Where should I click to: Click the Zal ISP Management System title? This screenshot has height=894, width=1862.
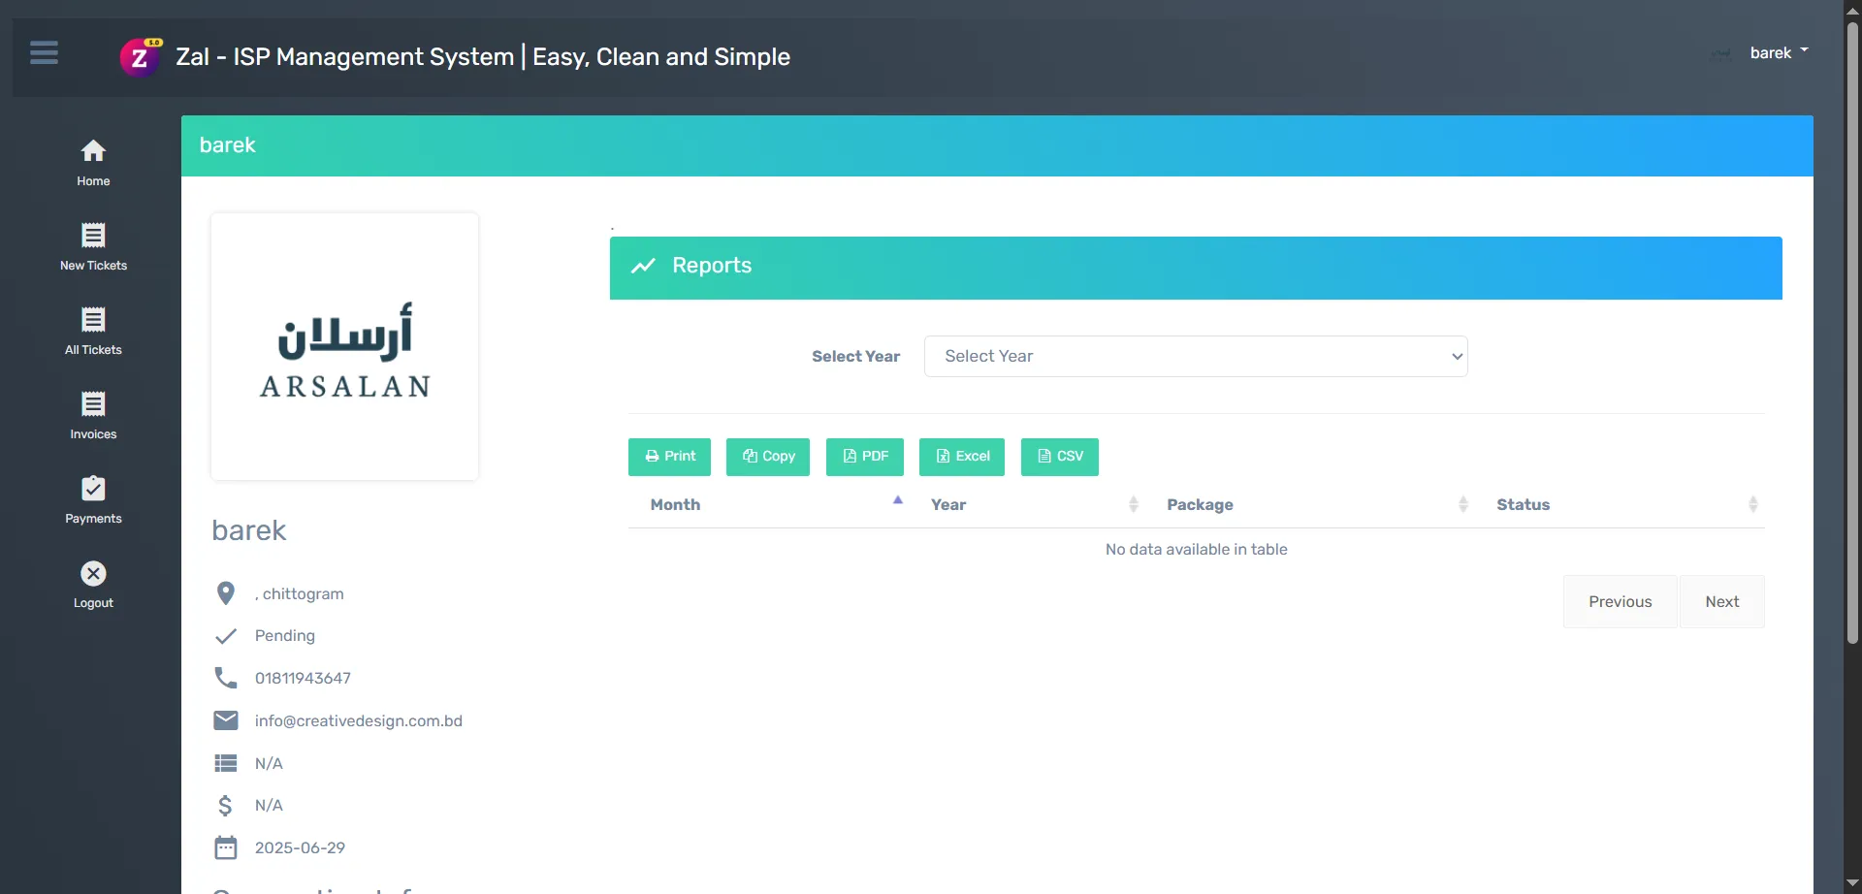pyautogui.click(x=483, y=57)
